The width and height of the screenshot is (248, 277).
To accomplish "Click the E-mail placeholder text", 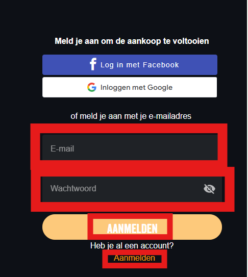I will (x=62, y=148).
